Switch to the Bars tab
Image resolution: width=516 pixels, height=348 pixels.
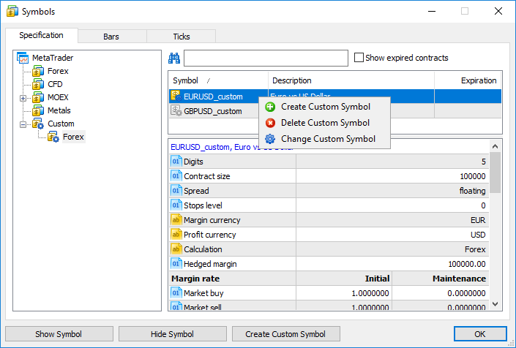(x=111, y=36)
